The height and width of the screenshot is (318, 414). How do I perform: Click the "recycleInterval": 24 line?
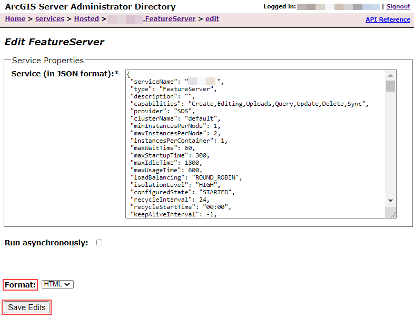click(170, 200)
